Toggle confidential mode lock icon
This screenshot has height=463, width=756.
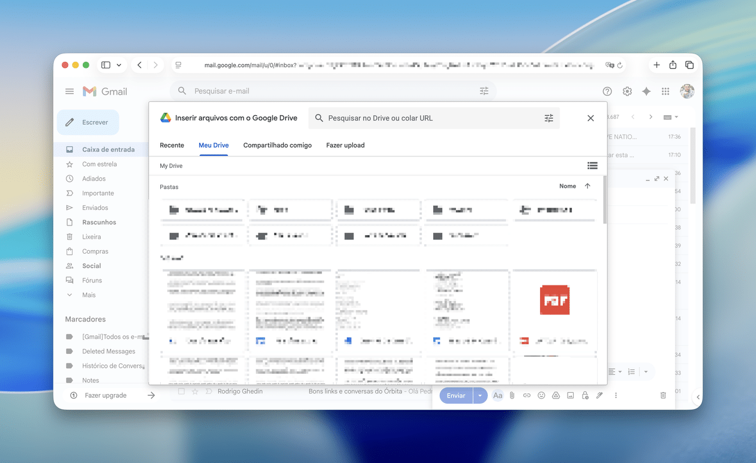tap(585, 396)
